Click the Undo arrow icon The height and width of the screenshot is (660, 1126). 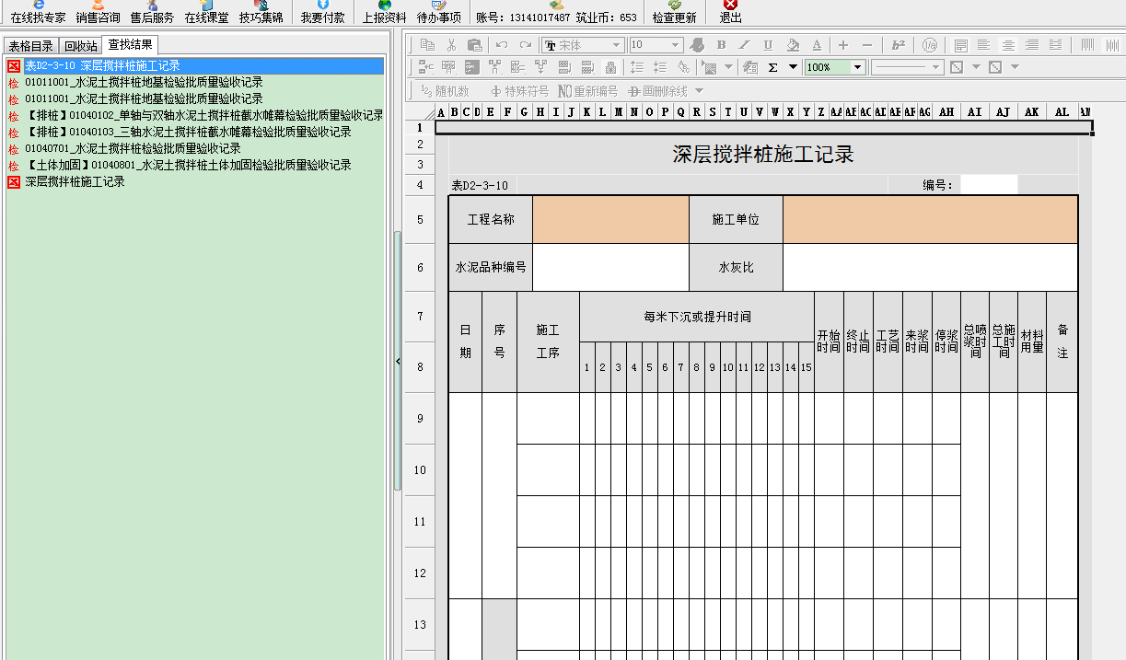(x=502, y=45)
